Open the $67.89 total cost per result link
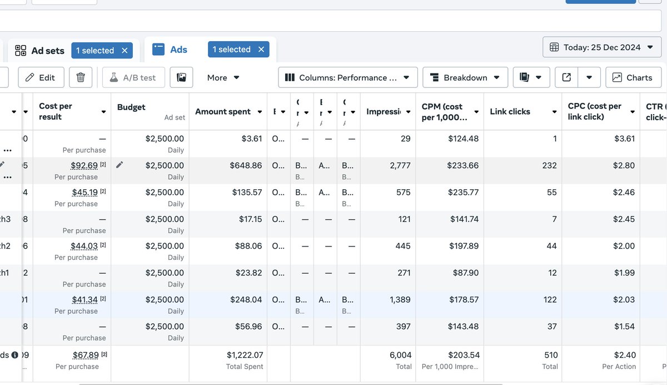The height and width of the screenshot is (385, 667). (x=86, y=355)
